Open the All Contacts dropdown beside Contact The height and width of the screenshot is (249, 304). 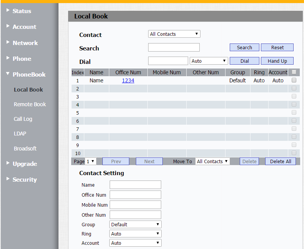(x=174, y=34)
